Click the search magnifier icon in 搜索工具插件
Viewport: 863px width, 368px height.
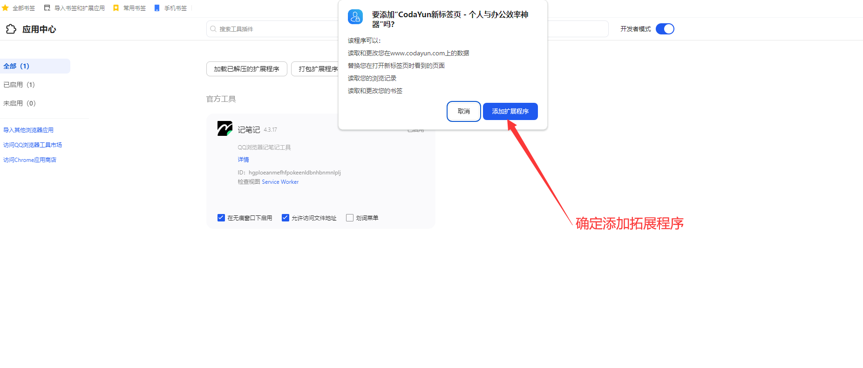coord(213,29)
